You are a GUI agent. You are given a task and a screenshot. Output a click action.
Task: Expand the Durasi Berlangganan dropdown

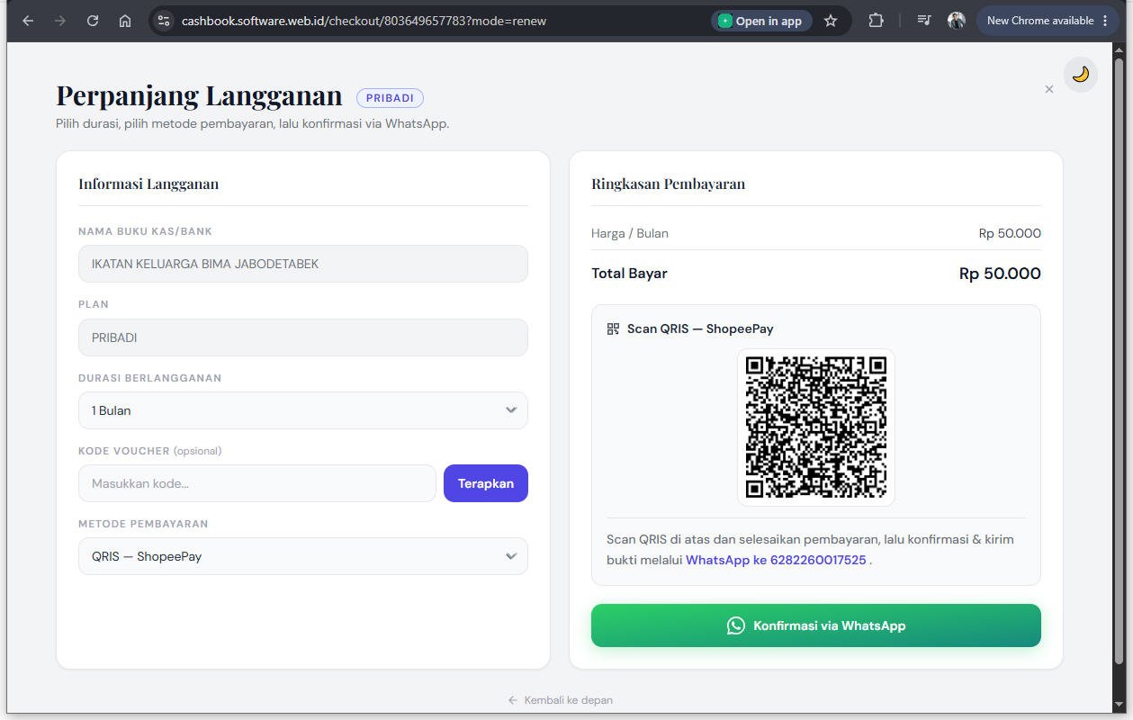tap(303, 410)
